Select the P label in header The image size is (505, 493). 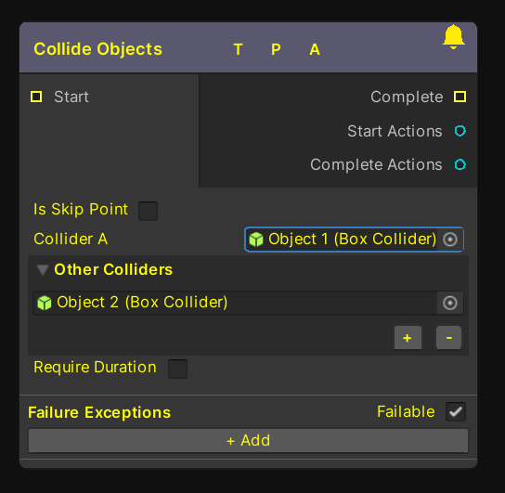276,49
